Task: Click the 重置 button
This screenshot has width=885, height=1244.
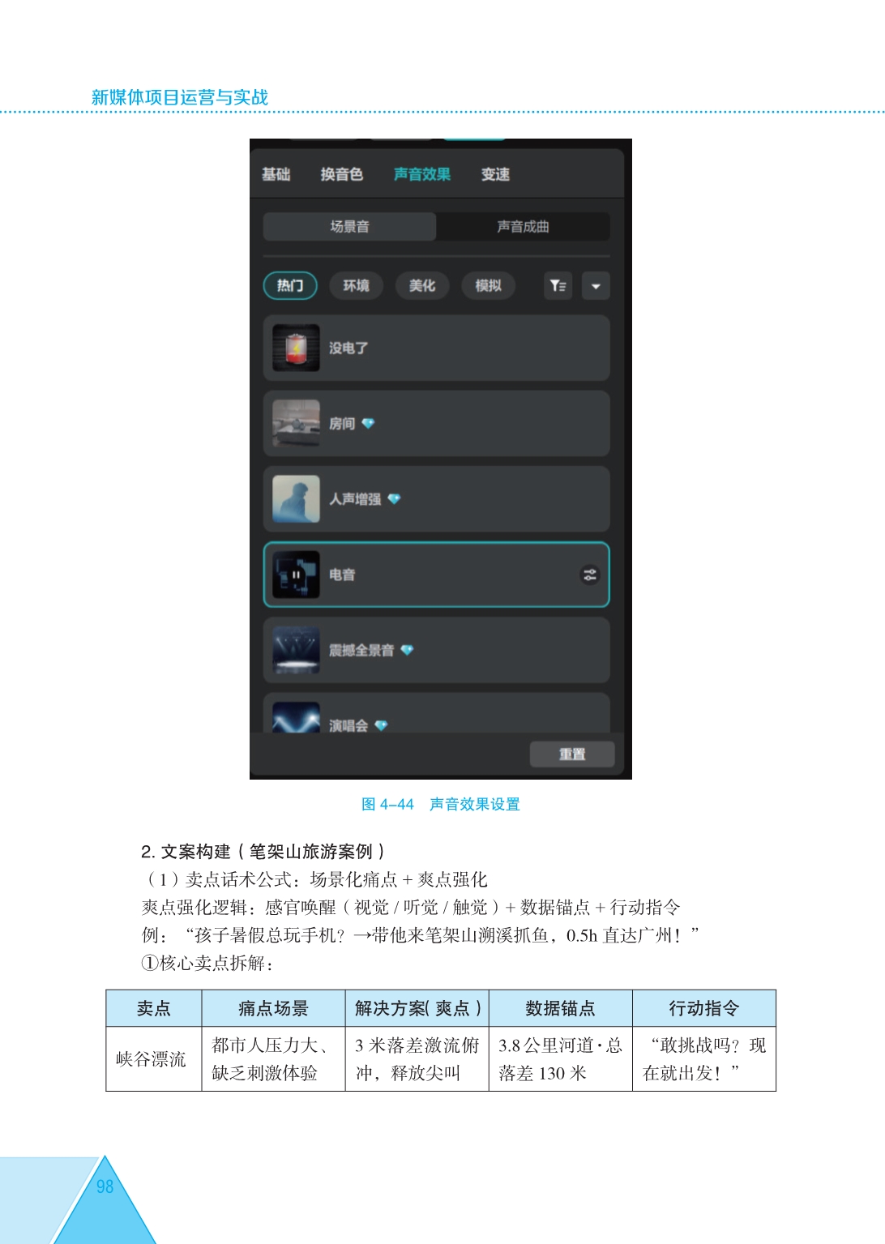Action: point(572,754)
